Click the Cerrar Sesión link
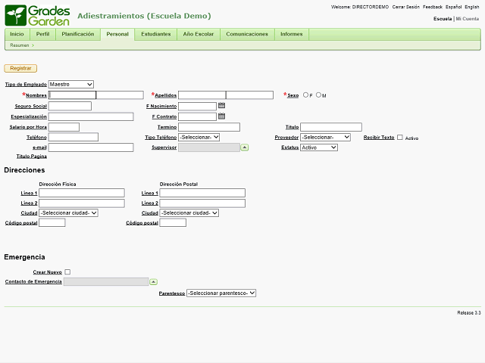Image resolution: width=485 pixels, height=363 pixels. 406,7
